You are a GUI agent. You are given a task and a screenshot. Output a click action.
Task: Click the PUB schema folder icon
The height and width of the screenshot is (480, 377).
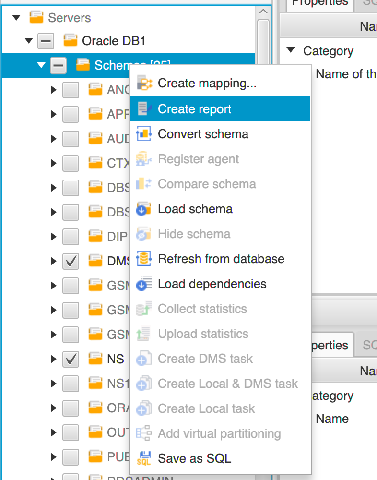click(95, 457)
